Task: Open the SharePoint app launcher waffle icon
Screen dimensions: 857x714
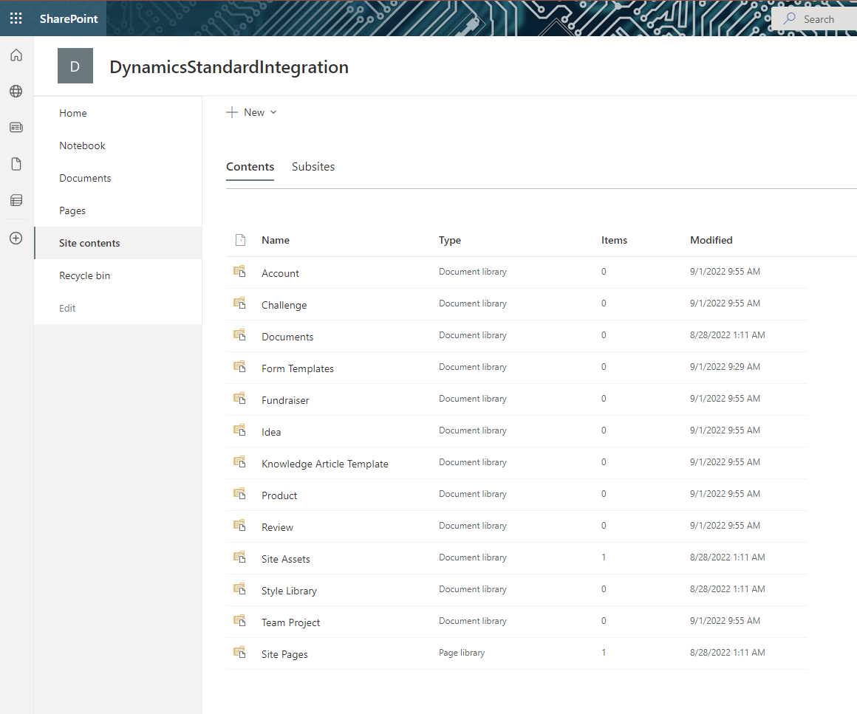Action: pos(16,18)
